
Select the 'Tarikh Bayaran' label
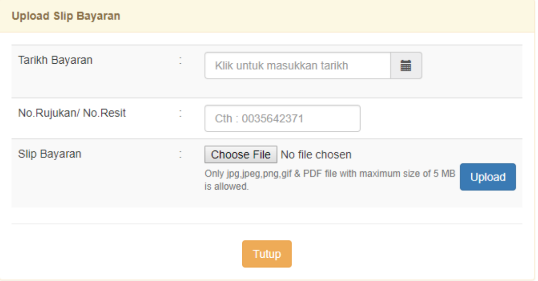(x=55, y=60)
